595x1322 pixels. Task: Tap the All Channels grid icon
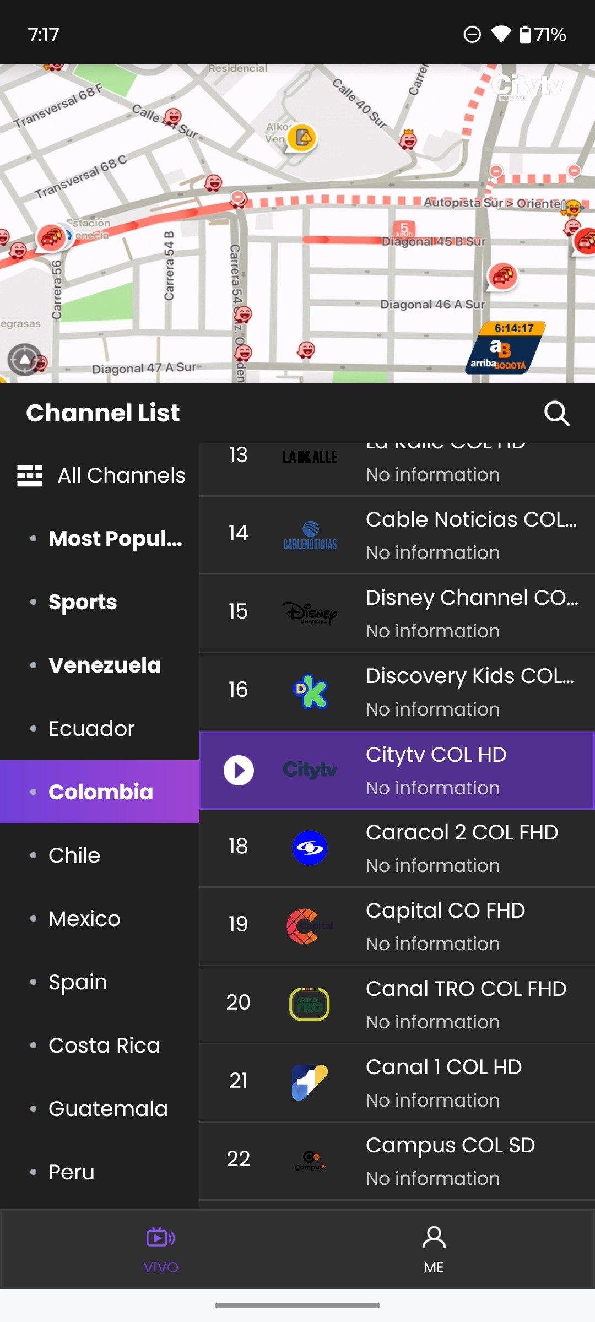point(30,475)
